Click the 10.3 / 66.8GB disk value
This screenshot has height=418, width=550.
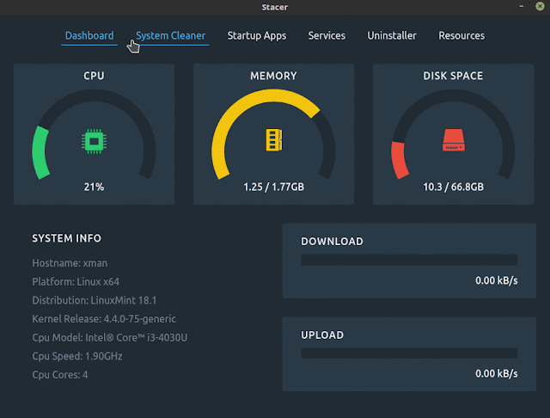pos(454,187)
